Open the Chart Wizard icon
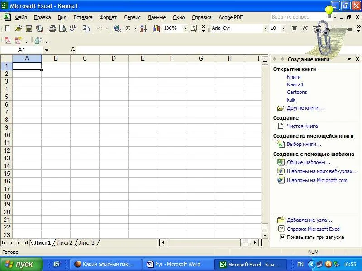Viewport: 362px width, 271px height. pos(156,28)
